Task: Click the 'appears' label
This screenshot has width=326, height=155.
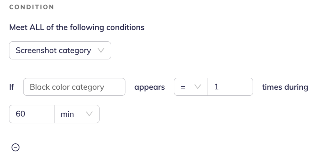Action: (x=149, y=87)
